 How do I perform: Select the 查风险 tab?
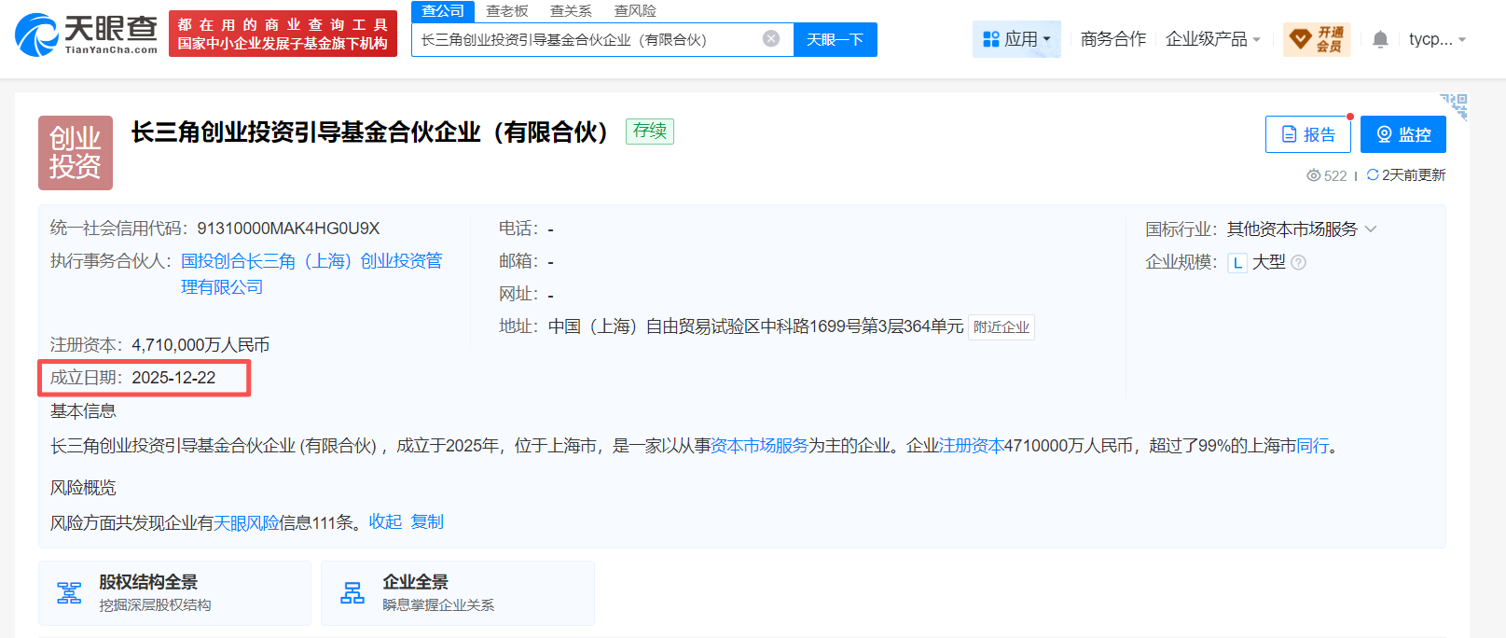(635, 11)
